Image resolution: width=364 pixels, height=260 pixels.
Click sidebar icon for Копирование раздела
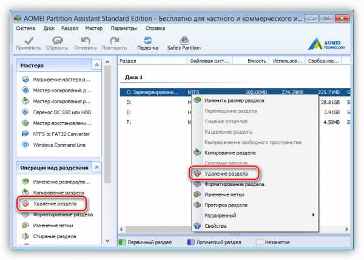25,193
